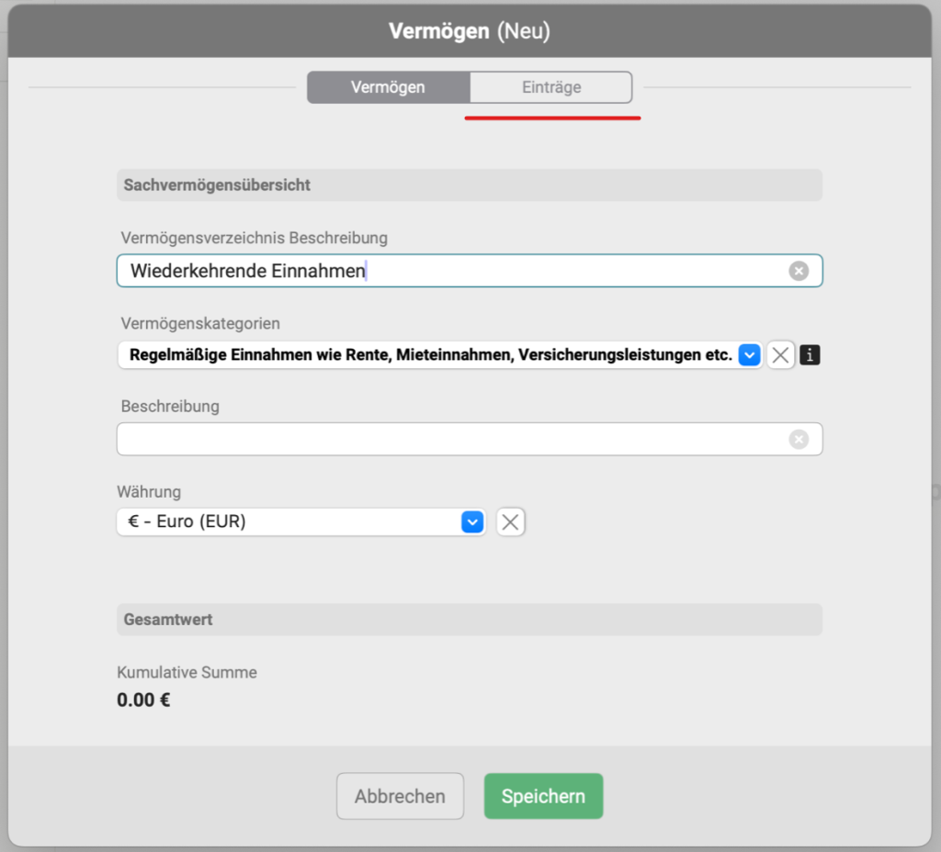This screenshot has height=852, width=941.
Task: Clear the empty Beschreibung field icon
Action: click(799, 440)
